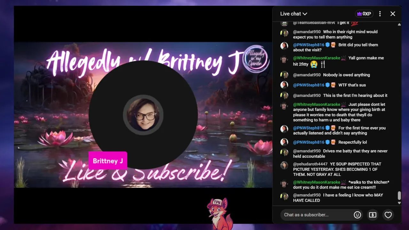Open the emoji picker in chat

(357, 215)
